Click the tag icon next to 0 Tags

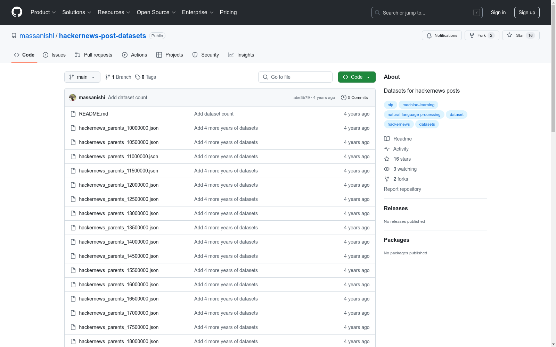(x=138, y=77)
